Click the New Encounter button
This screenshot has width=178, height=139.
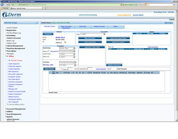(x=90, y=38)
